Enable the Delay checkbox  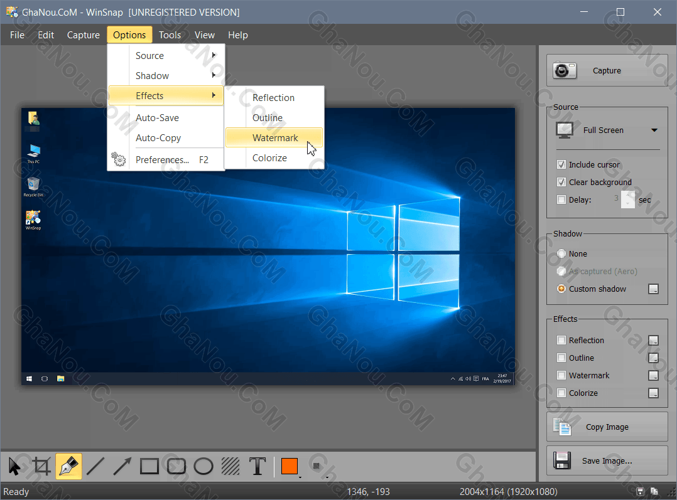(561, 199)
